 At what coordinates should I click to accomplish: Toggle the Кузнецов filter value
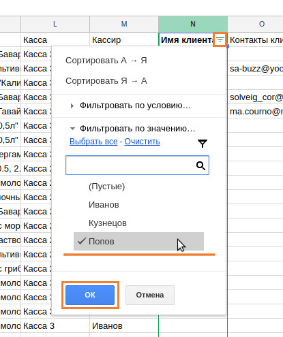click(138, 223)
